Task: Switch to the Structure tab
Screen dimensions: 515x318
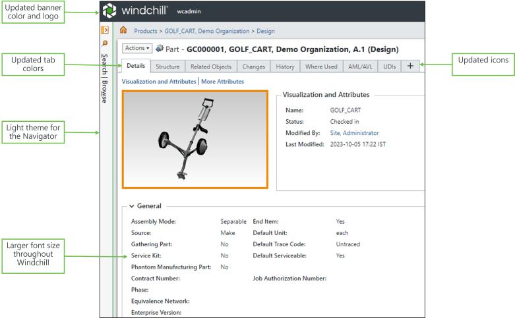Action: [x=168, y=66]
